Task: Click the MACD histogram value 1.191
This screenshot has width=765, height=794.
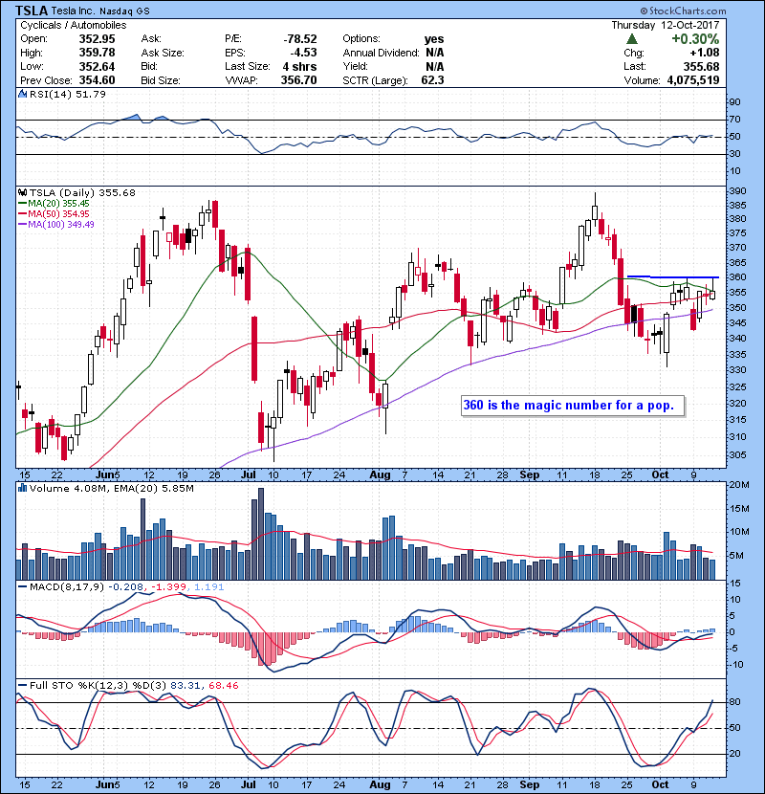Action: pos(208,587)
